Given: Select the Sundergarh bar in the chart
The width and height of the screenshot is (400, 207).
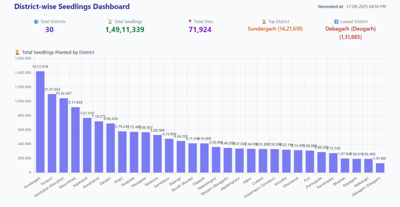Looking at the screenshot, I should pos(40,122).
